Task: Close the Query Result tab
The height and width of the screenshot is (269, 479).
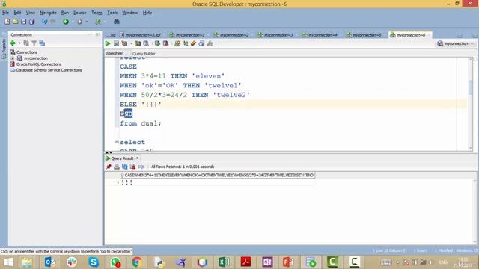Action: [x=137, y=158]
